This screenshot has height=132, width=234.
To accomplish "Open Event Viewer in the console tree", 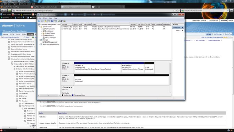I will pyautogui.click(x=49, y=31).
